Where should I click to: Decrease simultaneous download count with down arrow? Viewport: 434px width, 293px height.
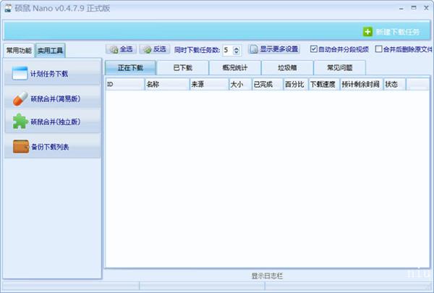click(x=236, y=52)
